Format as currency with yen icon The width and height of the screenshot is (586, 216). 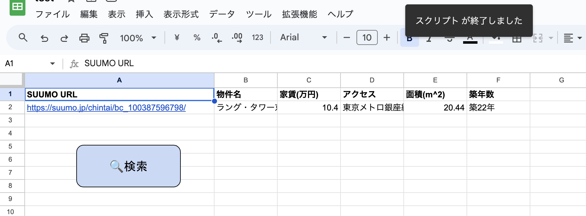coord(177,38)
